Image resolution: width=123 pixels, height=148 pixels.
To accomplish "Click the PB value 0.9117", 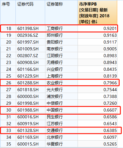I will (110, 42).
